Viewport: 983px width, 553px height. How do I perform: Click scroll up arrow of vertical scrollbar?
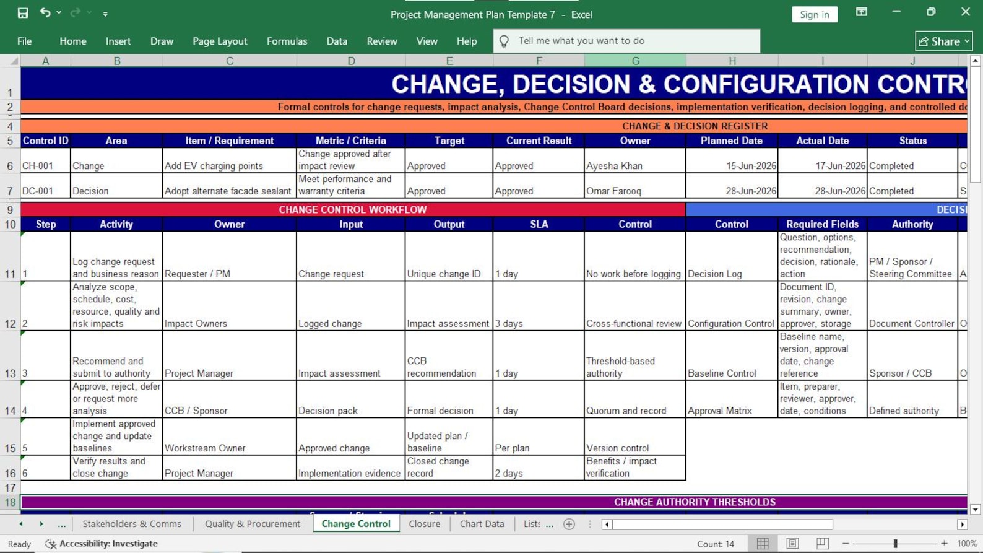tap(975, 61)
